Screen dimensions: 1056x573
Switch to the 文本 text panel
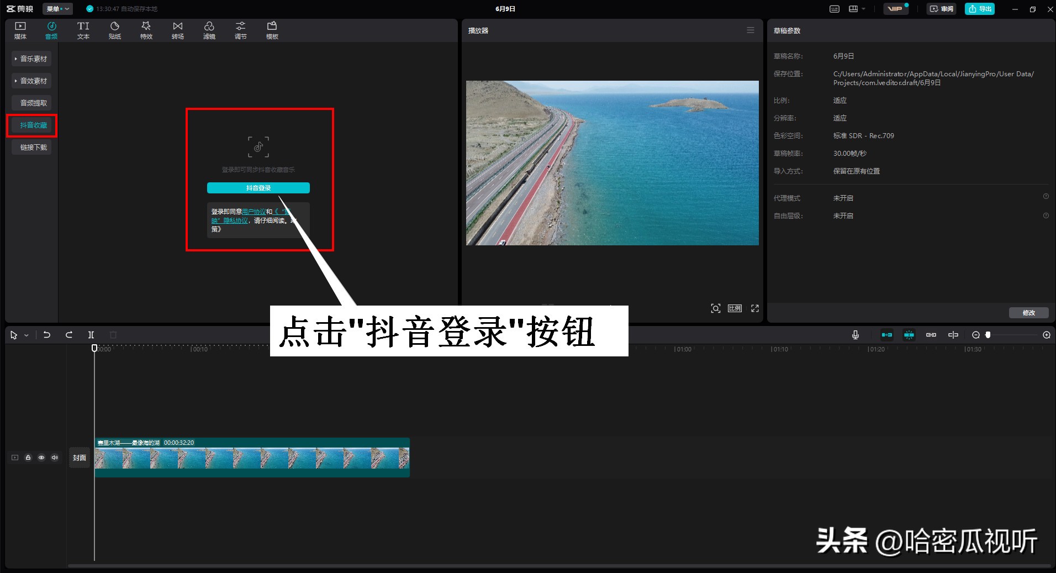point(83,30)
